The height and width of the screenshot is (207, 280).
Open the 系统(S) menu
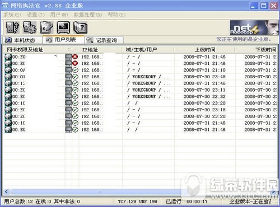(x=12, y=15)
